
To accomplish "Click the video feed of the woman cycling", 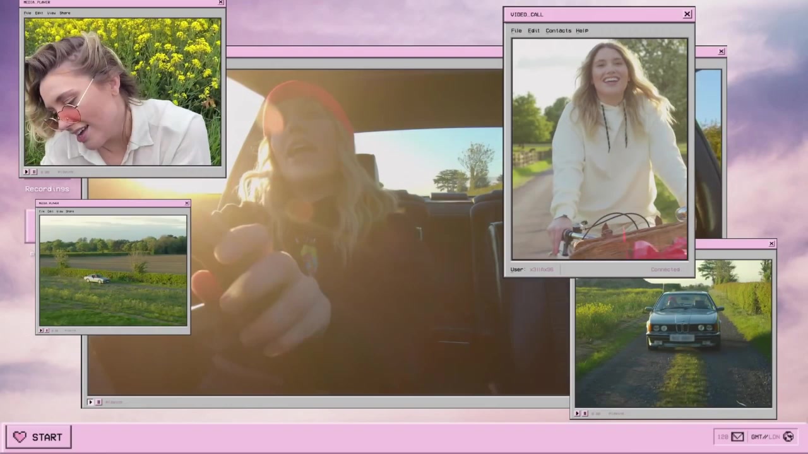I will pyautogui.click(x=599, y=149).
